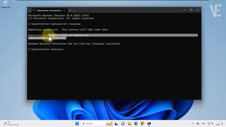Screen dimensions: 226x127
Task: Click the taskbar Search box
Action: 97,123
